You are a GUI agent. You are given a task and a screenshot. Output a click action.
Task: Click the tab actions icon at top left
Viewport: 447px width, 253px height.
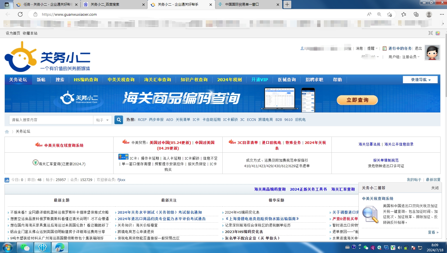click(x=7, y=4)
